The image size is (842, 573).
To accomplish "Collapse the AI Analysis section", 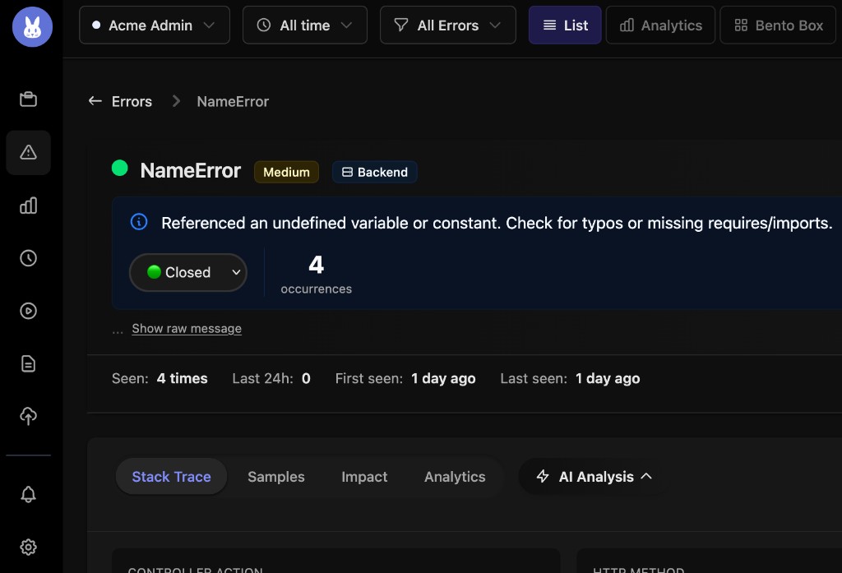I will tap(594, 476).
